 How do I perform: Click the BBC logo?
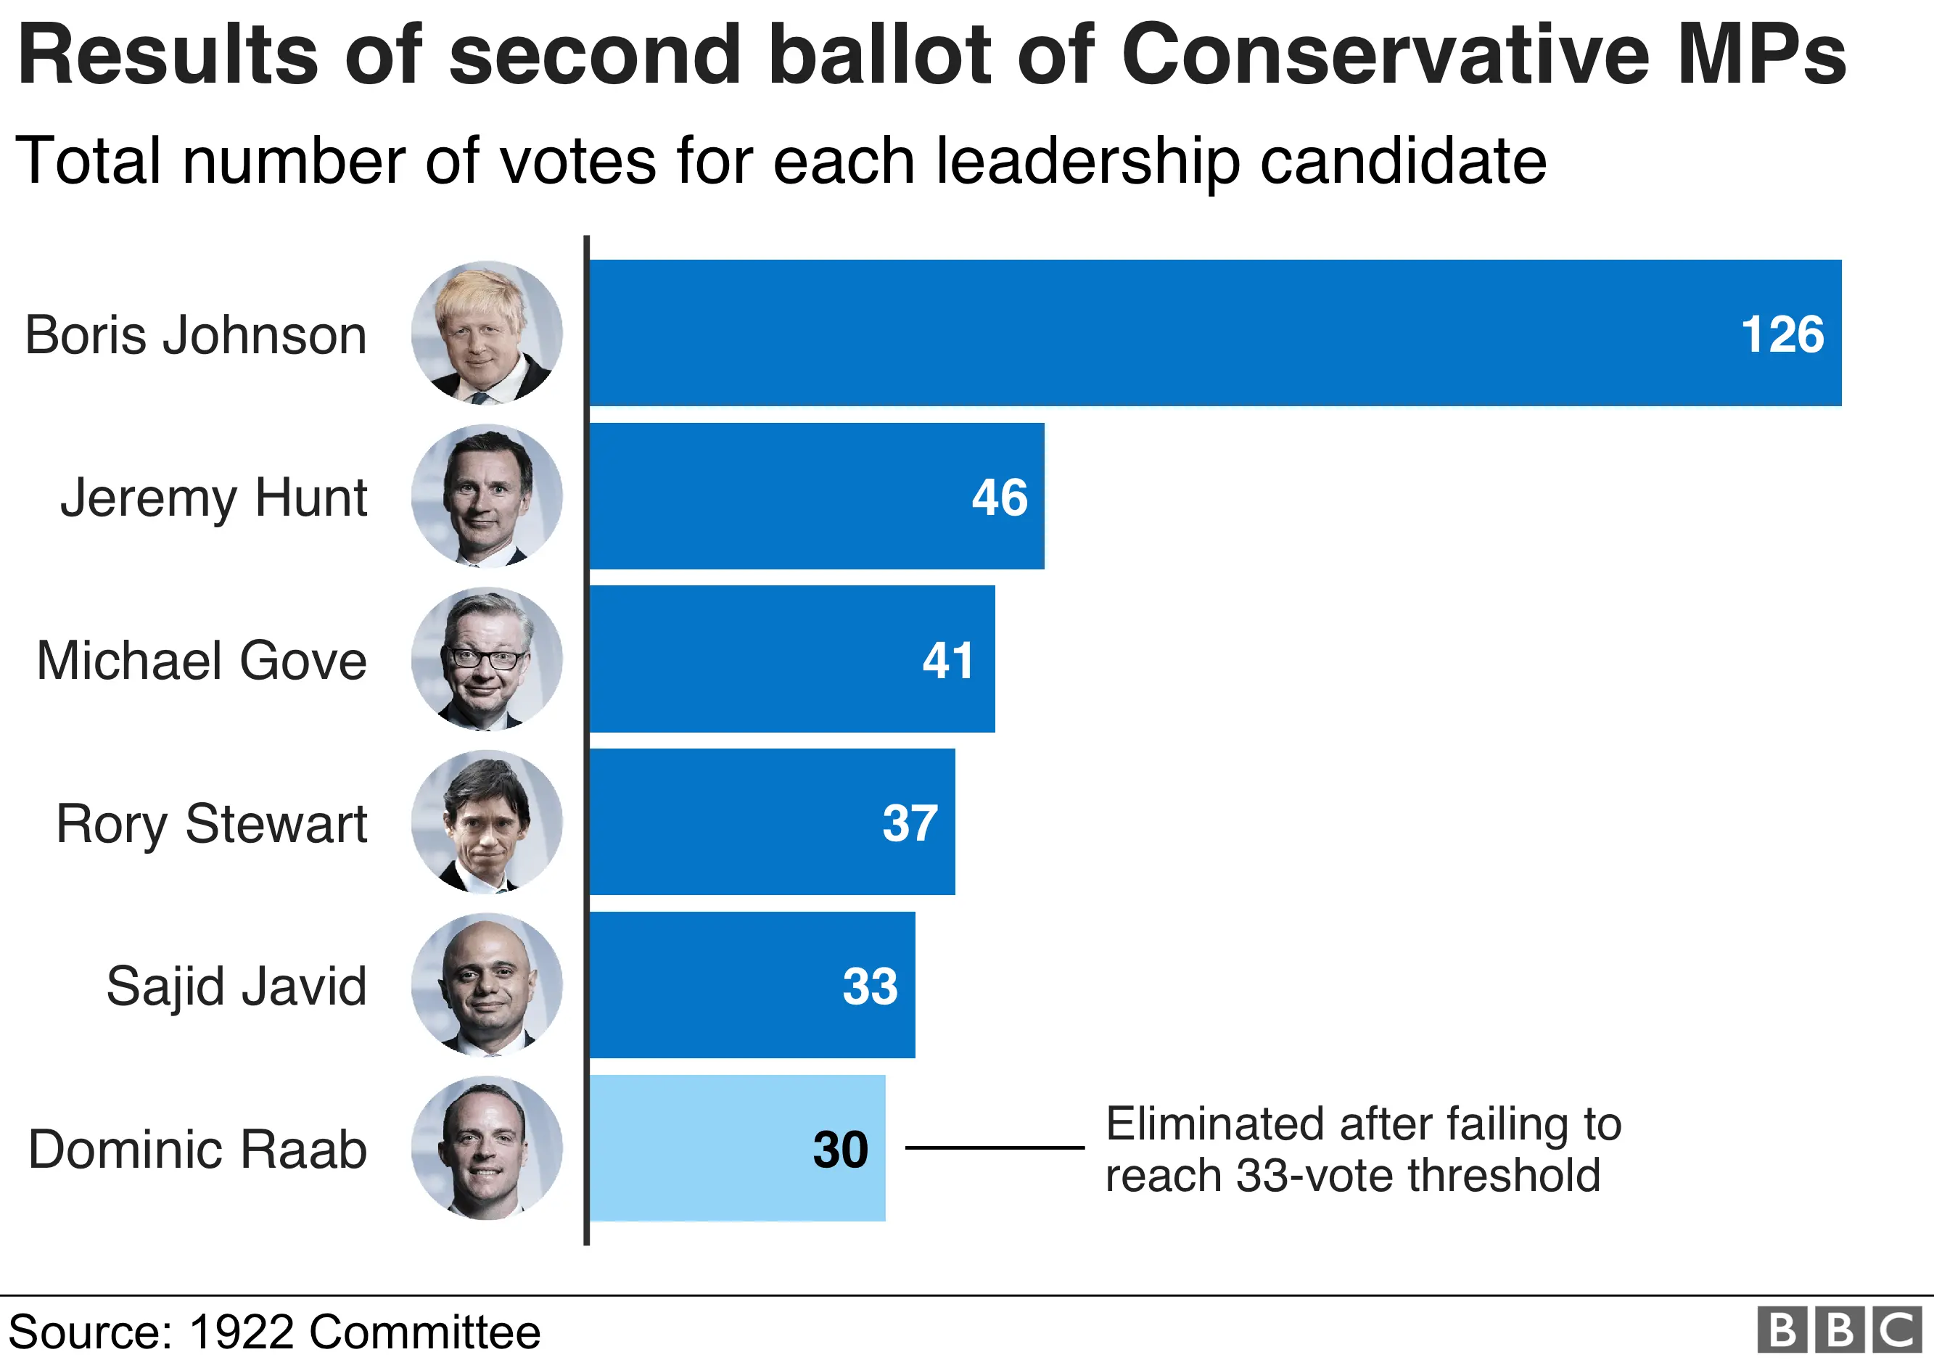pos(1840,1332)
